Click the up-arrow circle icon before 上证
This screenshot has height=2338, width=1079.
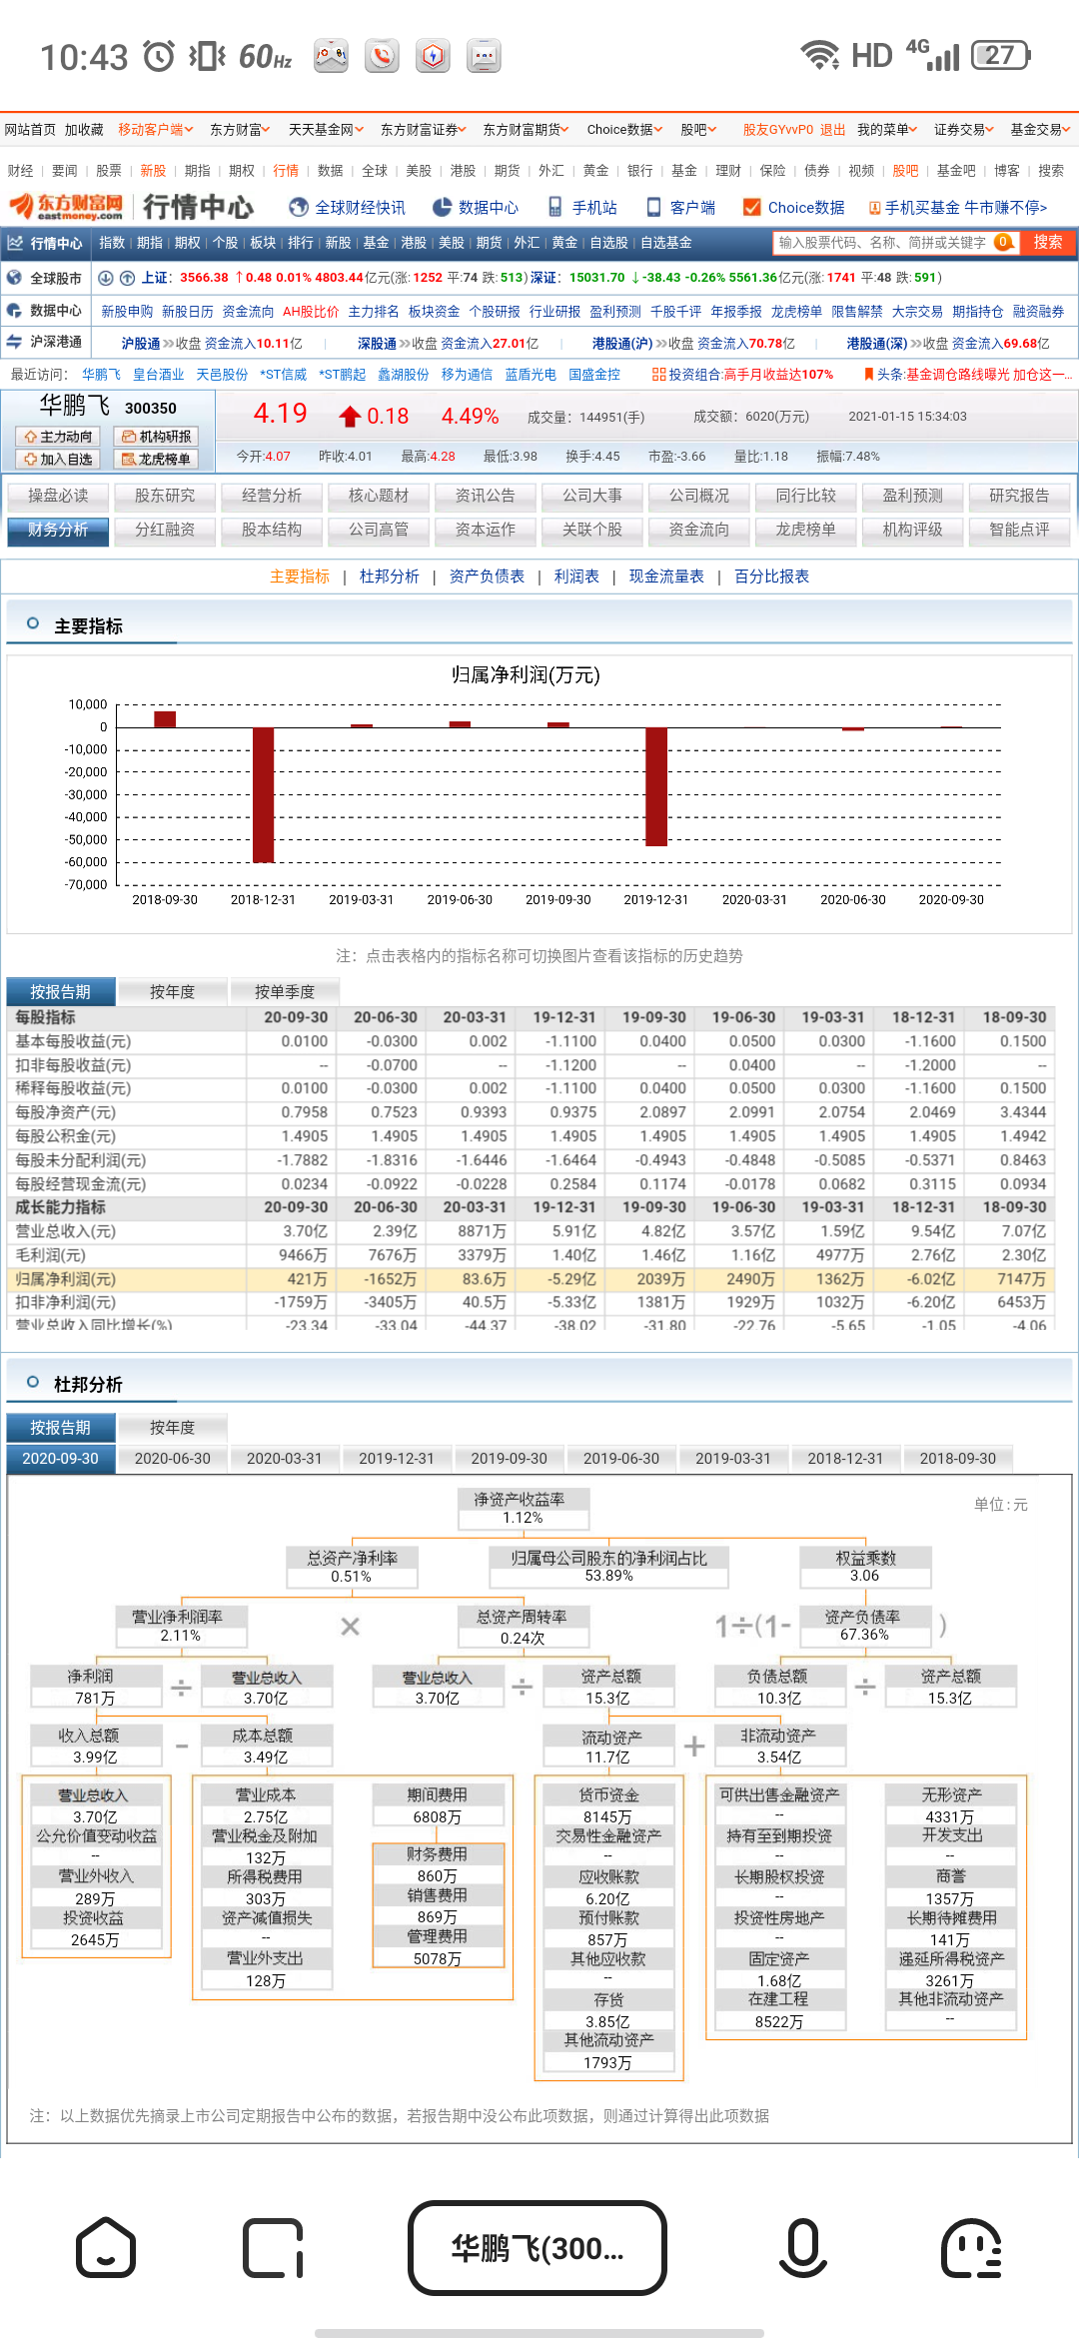point(127,278)
